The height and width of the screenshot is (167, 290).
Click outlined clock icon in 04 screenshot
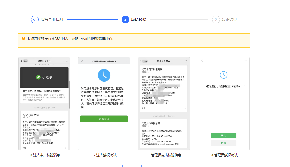point(224,75)
